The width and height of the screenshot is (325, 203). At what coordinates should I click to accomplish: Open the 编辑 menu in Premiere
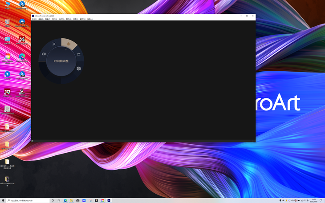[41, 19]
